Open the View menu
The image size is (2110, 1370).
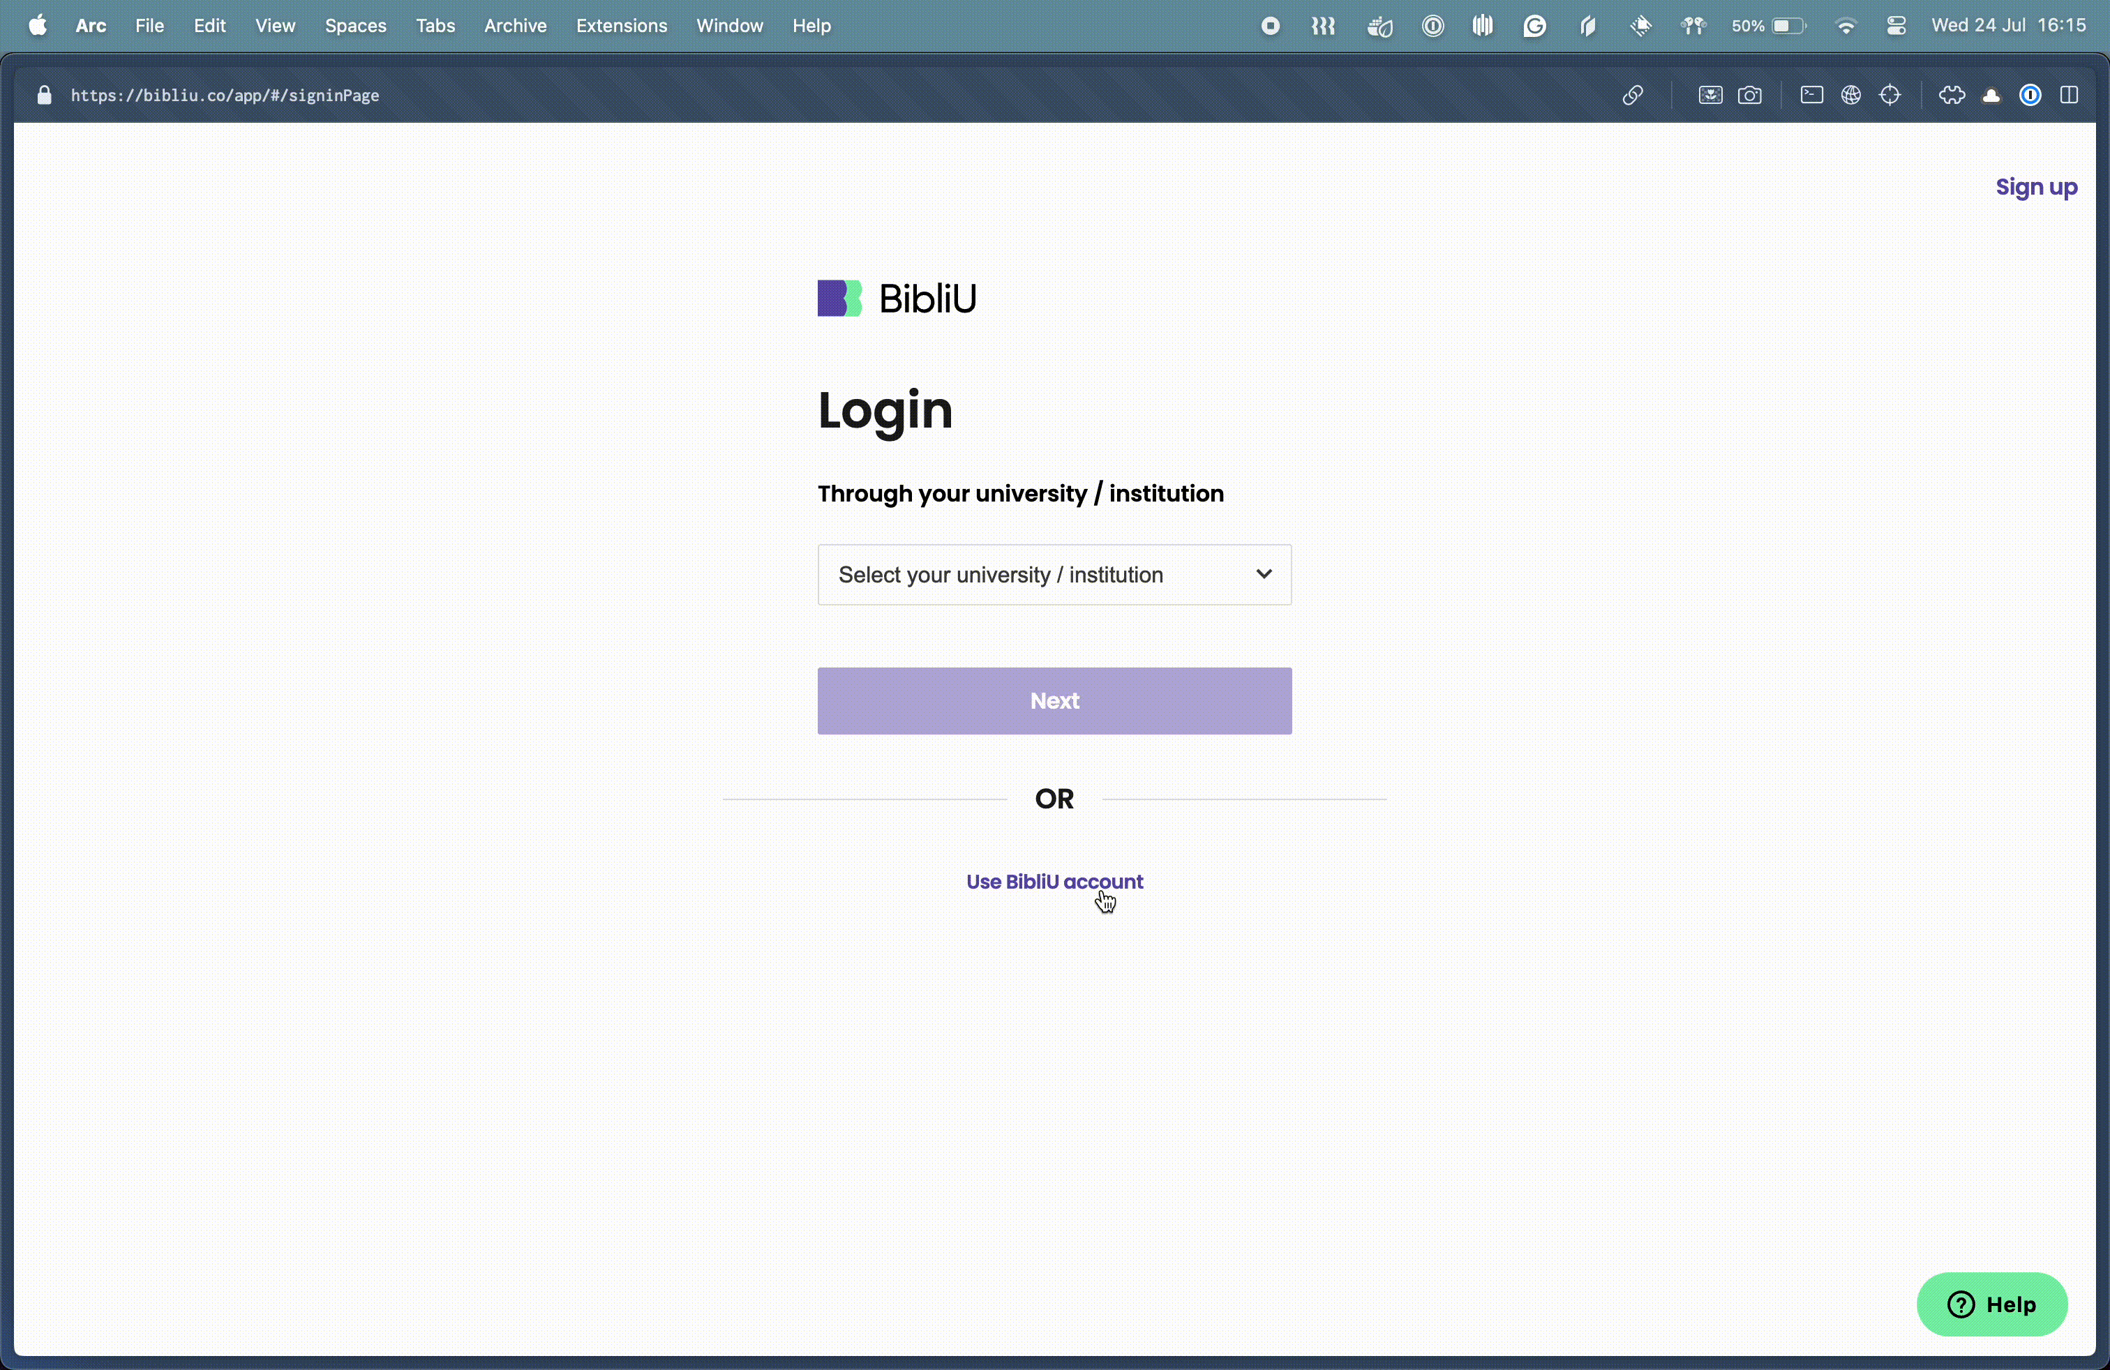click(x=275, y=26)
